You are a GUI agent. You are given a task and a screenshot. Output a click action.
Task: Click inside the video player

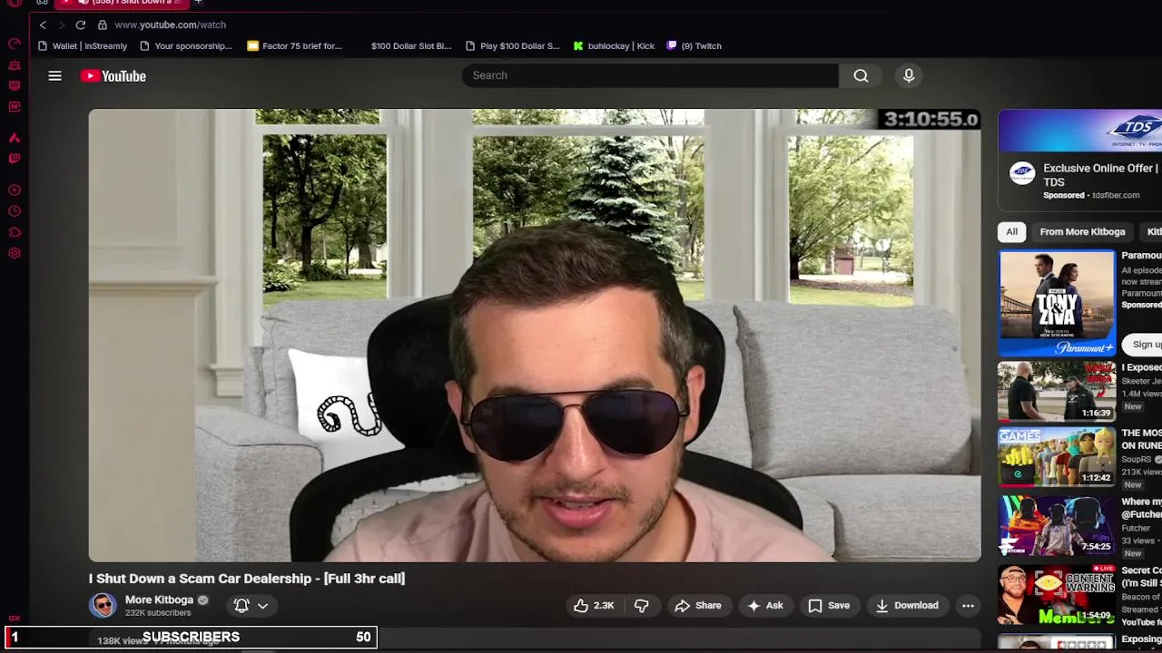pyautogui.click(x=535, y=336)
